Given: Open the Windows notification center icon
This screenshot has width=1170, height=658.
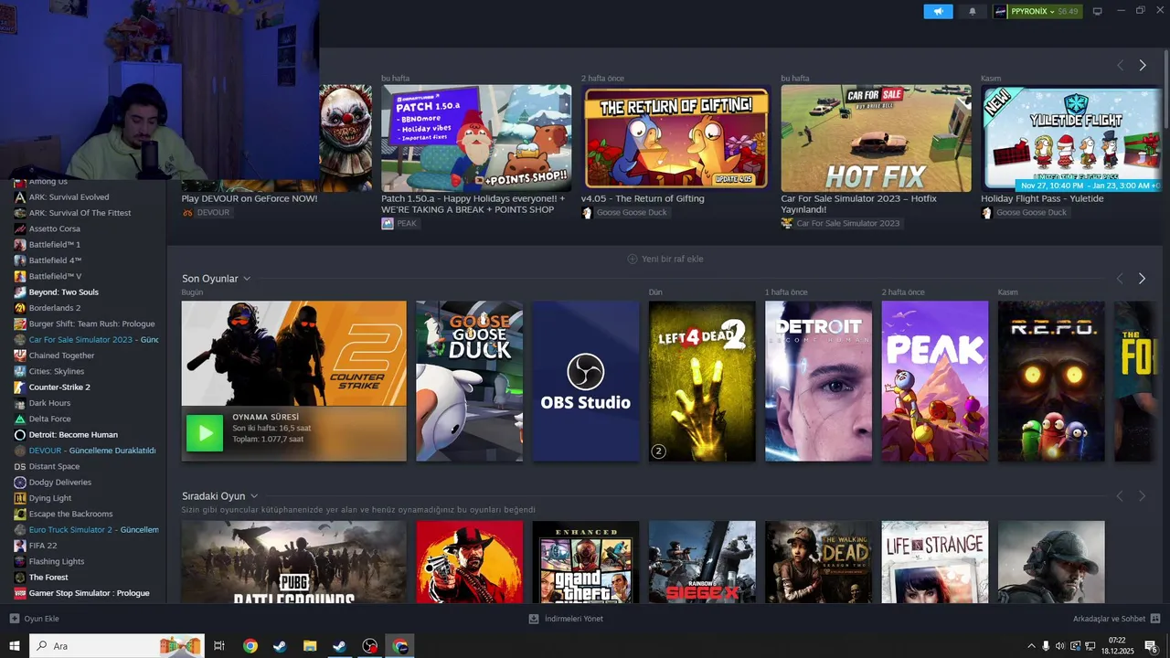Looking at the screenshot, I should pyautogui.click(x=1151, y=646).
